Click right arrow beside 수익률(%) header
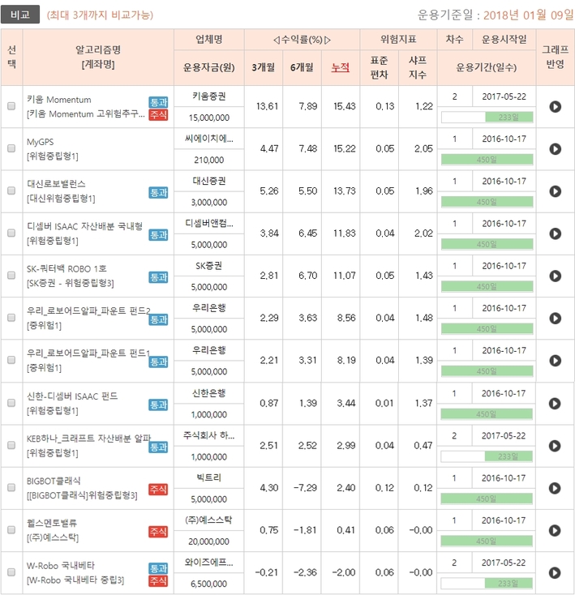575x595 pixels. pos(328,40)
